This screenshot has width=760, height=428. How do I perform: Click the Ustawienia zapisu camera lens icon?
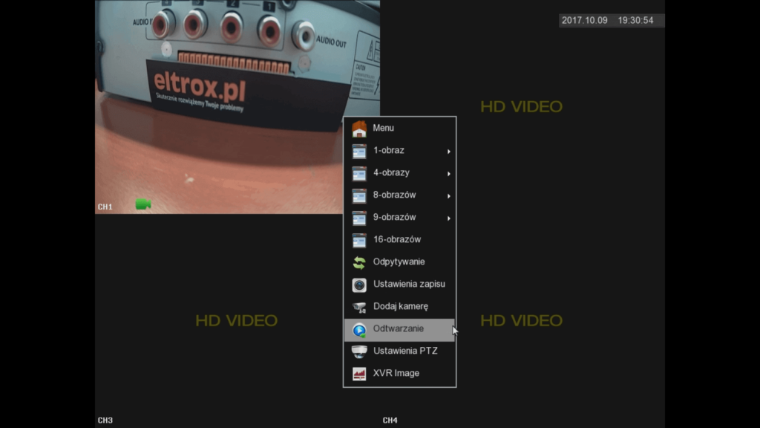(x=359, y=285)
